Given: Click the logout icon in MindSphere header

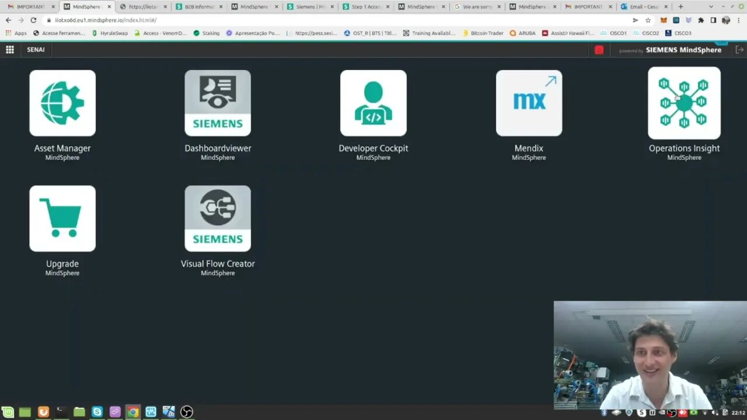Looking at the screenshot, I should pyautogui.click(x=739, y=50).
